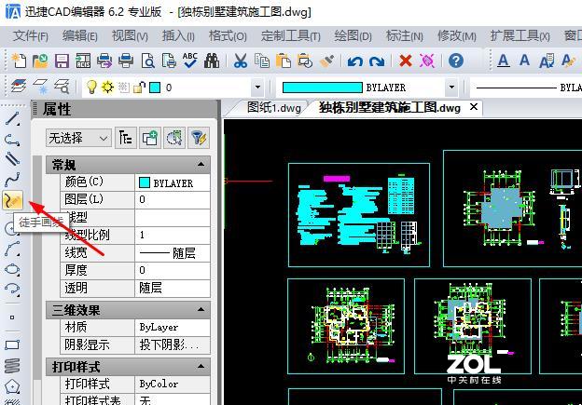Close the 独栋别墅建筑施工图.dwg tab

click(474, 107)
